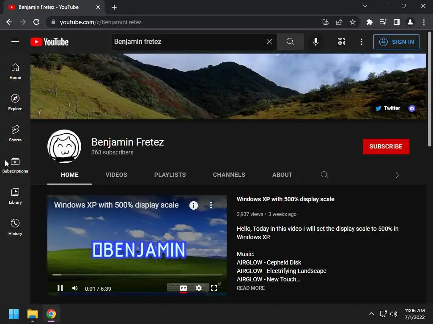Start voice search with the microphone
Image resolution: width=433 pixels, height=324 pixels.
coord(315,42)
